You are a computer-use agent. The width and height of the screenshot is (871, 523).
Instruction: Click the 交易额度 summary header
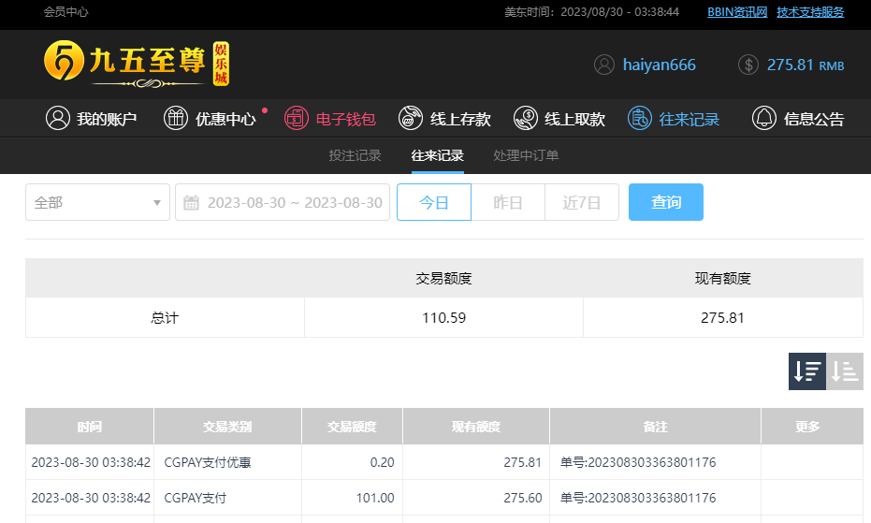tap(443, 279)
